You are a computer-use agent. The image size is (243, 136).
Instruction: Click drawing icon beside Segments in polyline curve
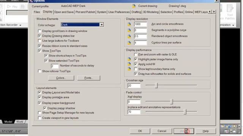129,30
